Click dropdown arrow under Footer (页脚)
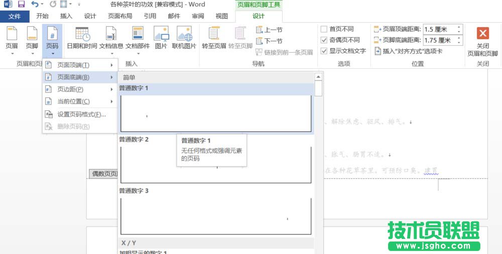This screenshot has height=254, width=502. (x=32, y=54)
